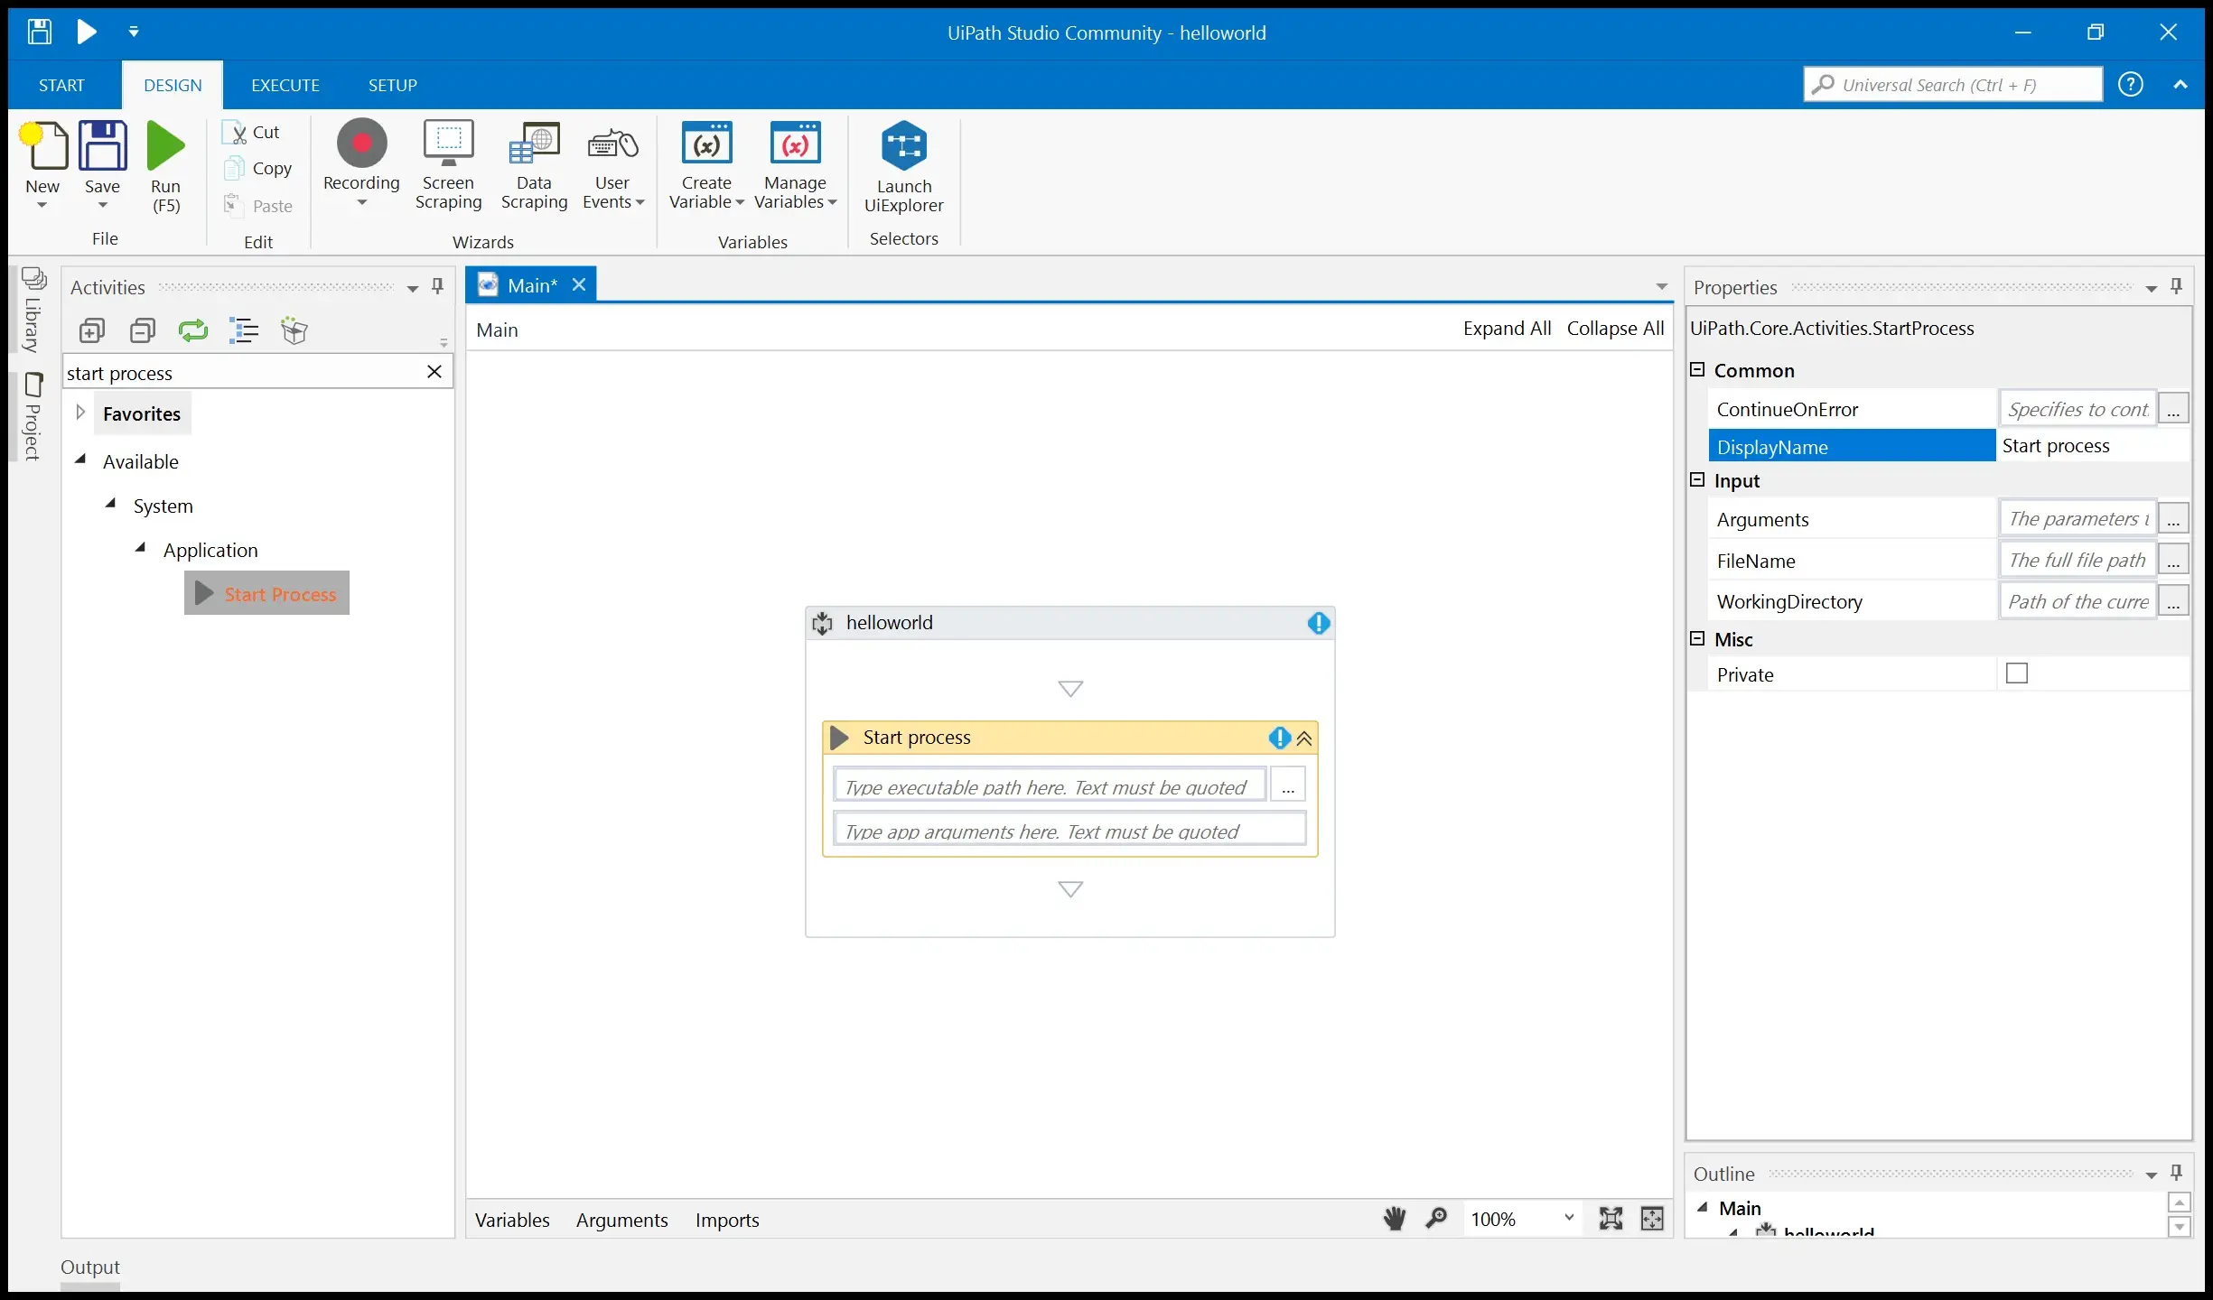
Task: Click the zoom magnifier icon
Action: 1435,1220
